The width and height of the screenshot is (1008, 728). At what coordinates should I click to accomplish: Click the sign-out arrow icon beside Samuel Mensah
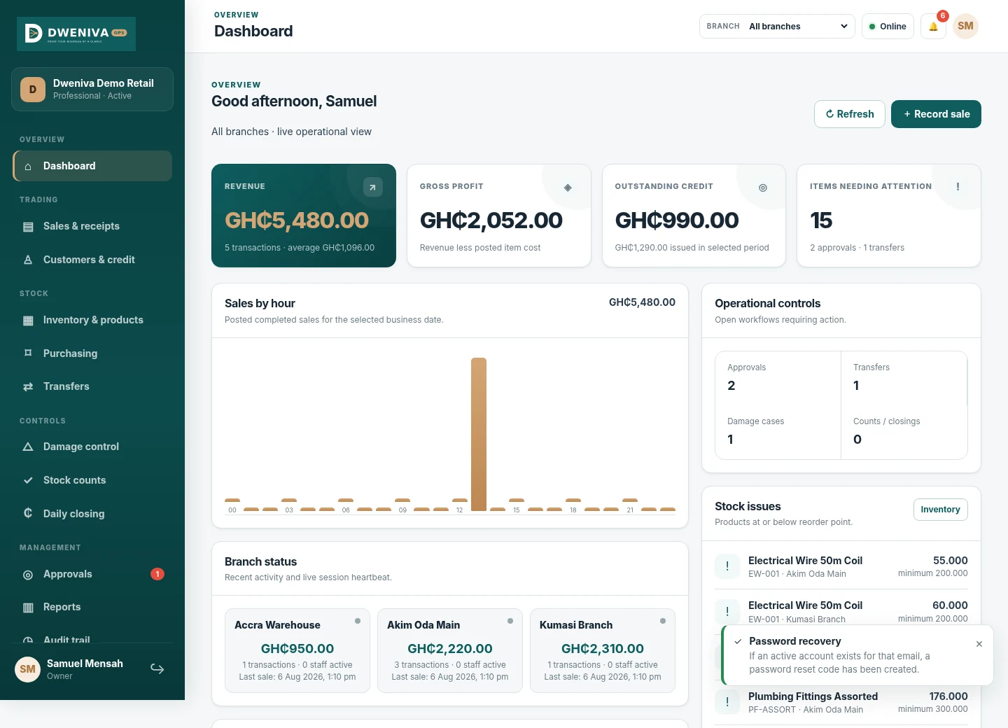click(x=157, y=669)
